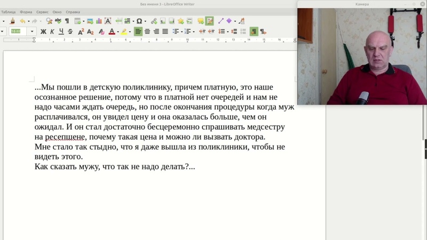
Task: Increase paragraph indent
Action: tap(202, 31)
